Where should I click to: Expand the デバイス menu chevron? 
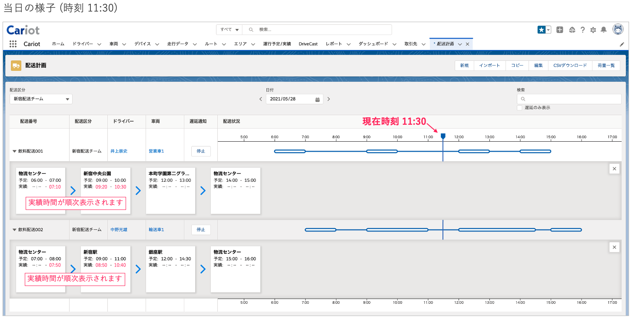point(157,44)
